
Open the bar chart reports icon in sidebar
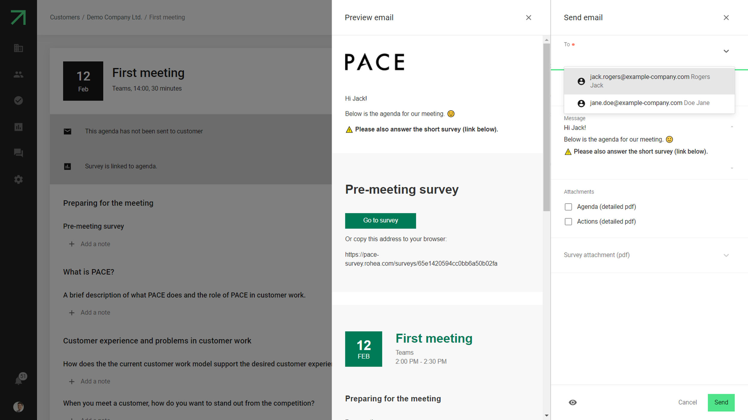18,127
